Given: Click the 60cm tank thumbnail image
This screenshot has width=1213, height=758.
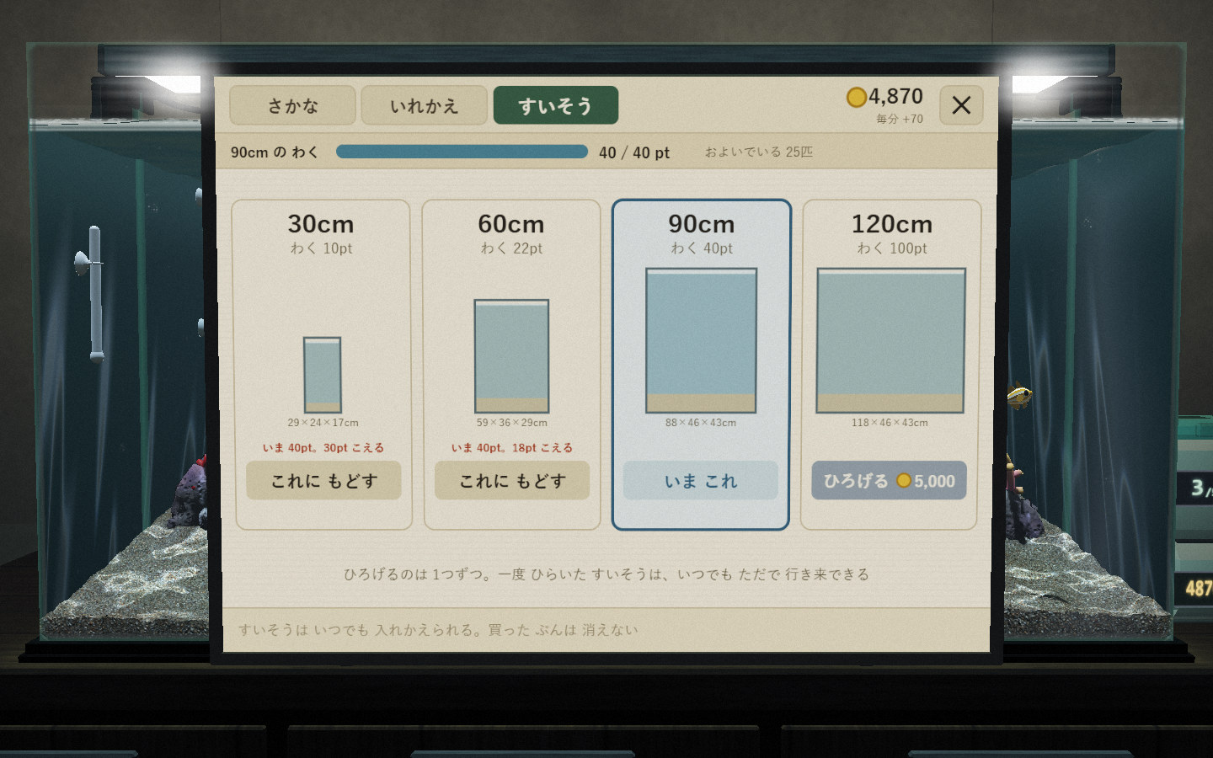Looking at the screenshot, I should (x=511, y=356).
